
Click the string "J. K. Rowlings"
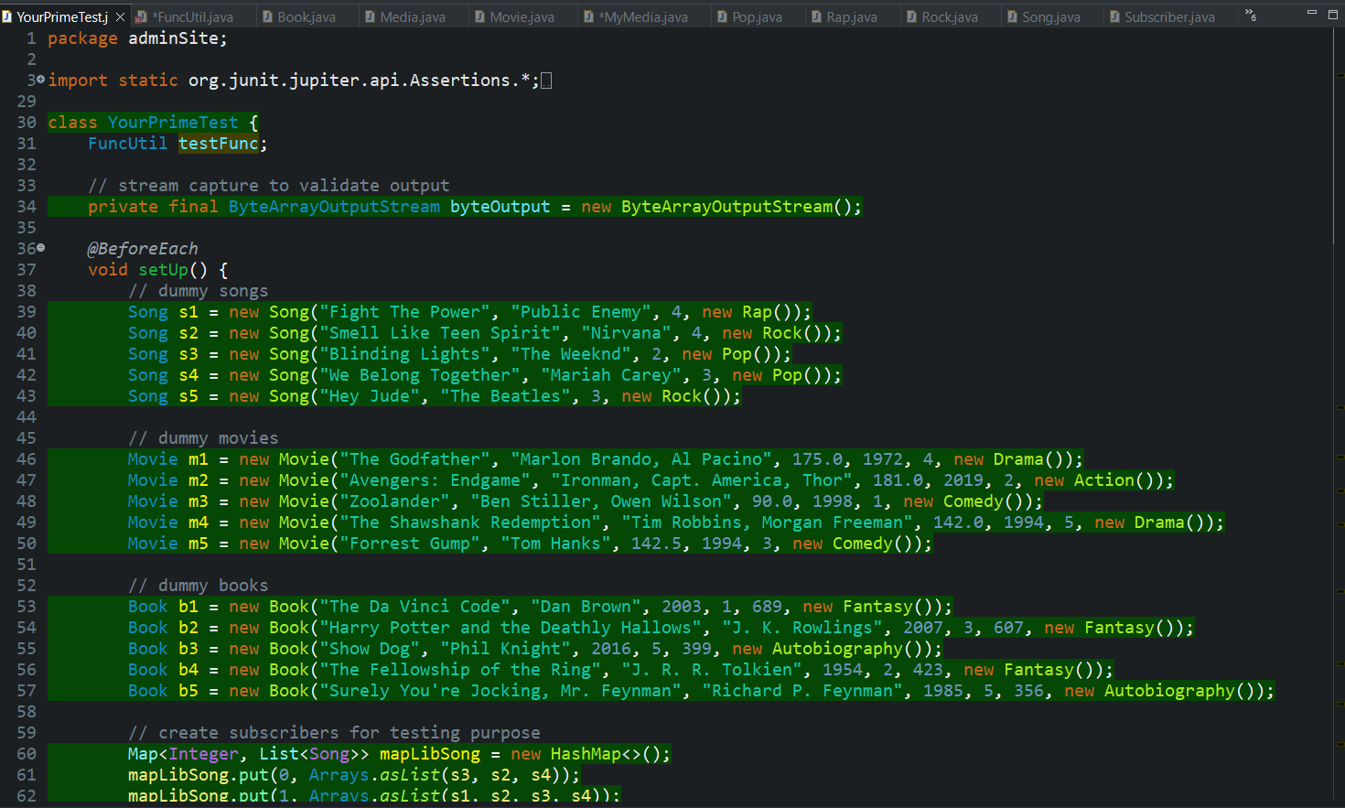[x=802, y=628]
